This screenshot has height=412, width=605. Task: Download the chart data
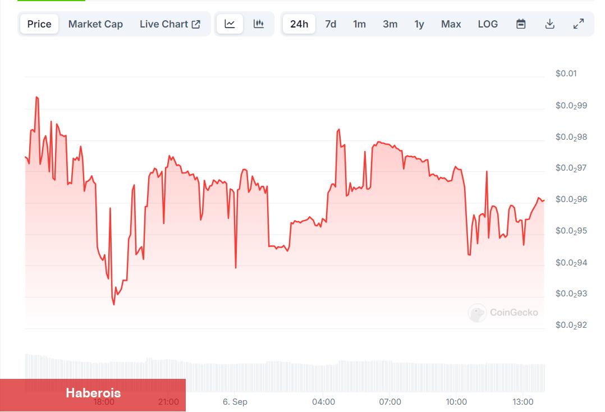point(550,24)
